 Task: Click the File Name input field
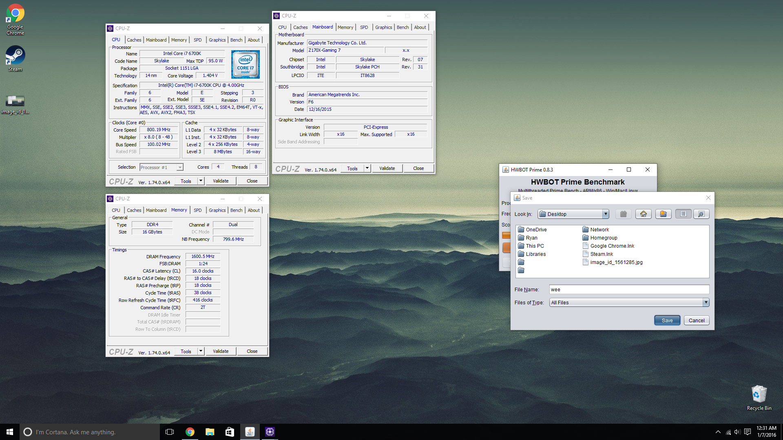629,290
